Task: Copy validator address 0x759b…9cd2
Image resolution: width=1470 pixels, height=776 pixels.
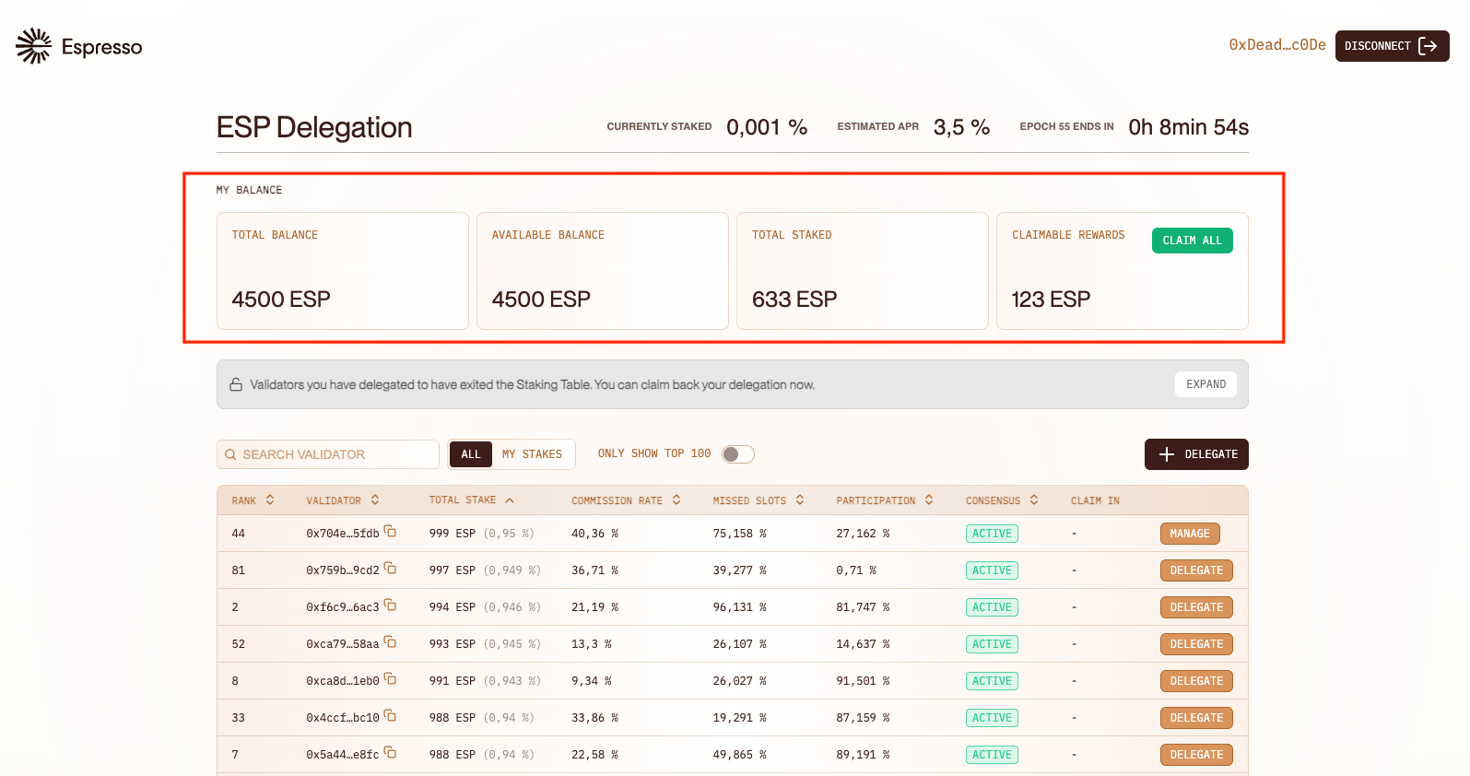Action: (390, 569)
